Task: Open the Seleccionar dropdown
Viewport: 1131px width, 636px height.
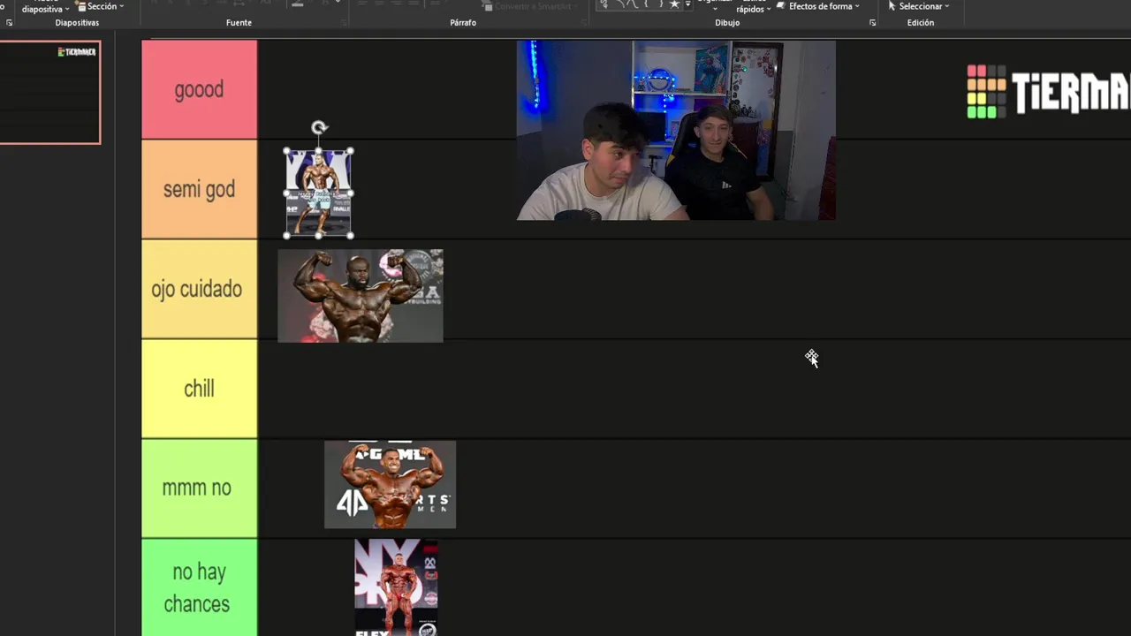Action: tap(919, 6)
